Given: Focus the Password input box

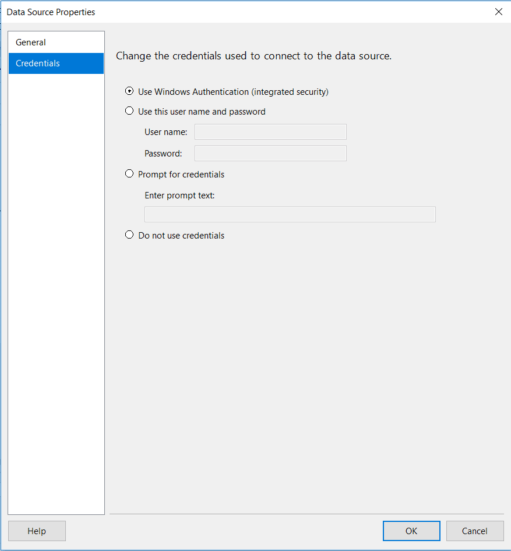Looking at the screenshot, I should click(x=270, y=153).
